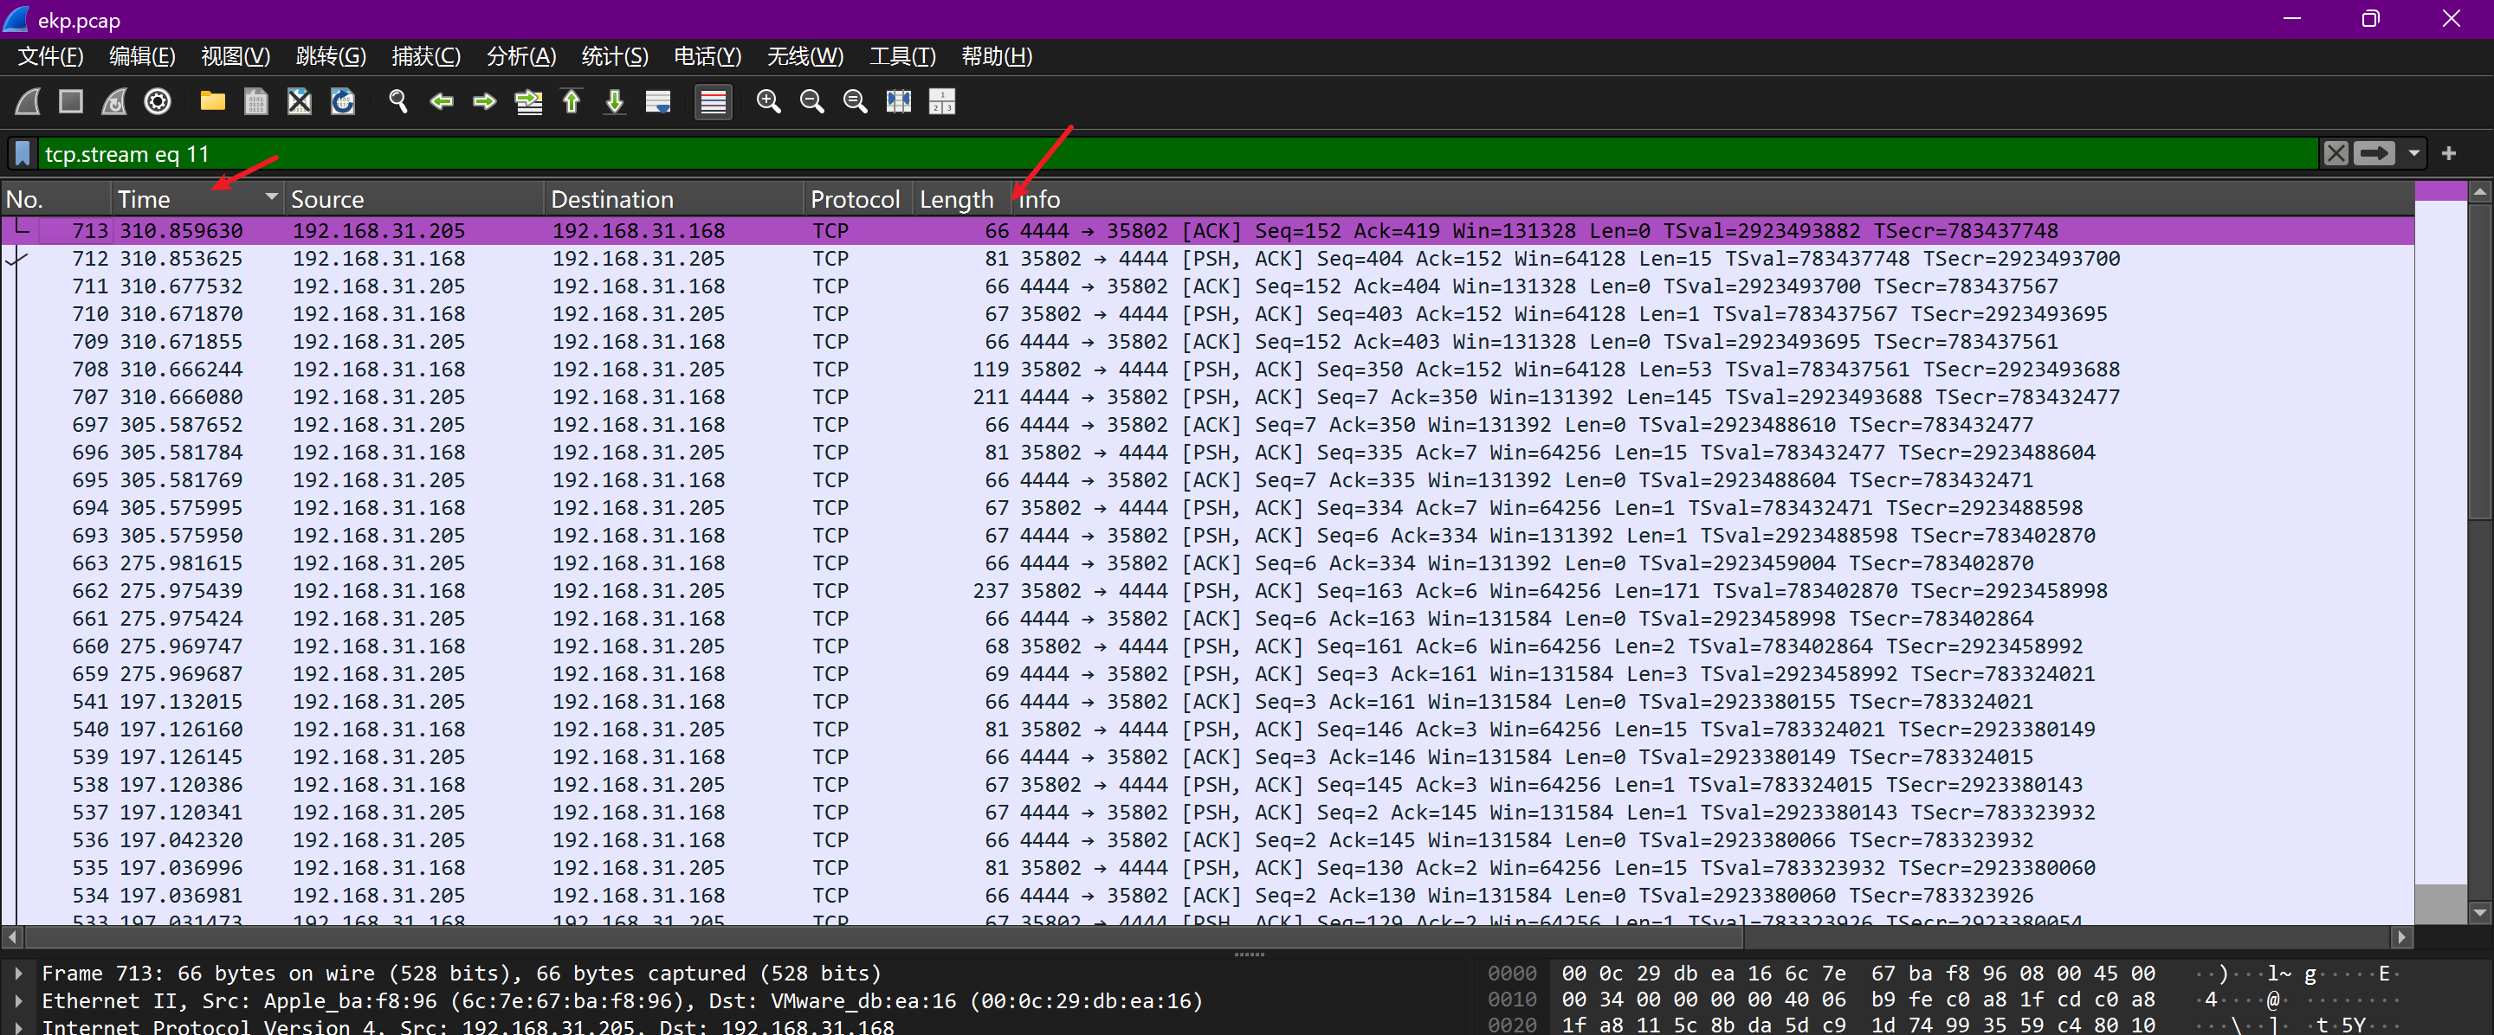Close the capture file icon

tap(299, 101)
